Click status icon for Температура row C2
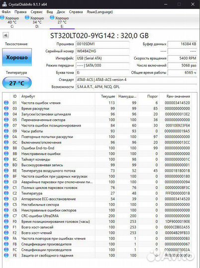 (x=6, y=193)
